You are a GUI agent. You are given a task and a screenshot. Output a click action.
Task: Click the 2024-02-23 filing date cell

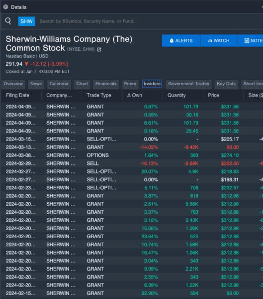[x=20, y=188]
